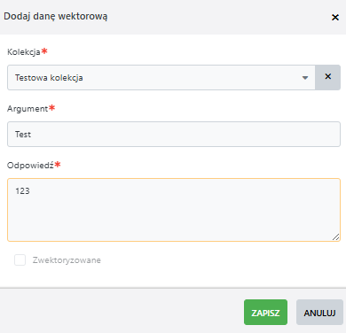This screenshot has width=346, height=333.
Task: Click the red asterisk beside Odpowiedź
Action: [x=58, y=165]
